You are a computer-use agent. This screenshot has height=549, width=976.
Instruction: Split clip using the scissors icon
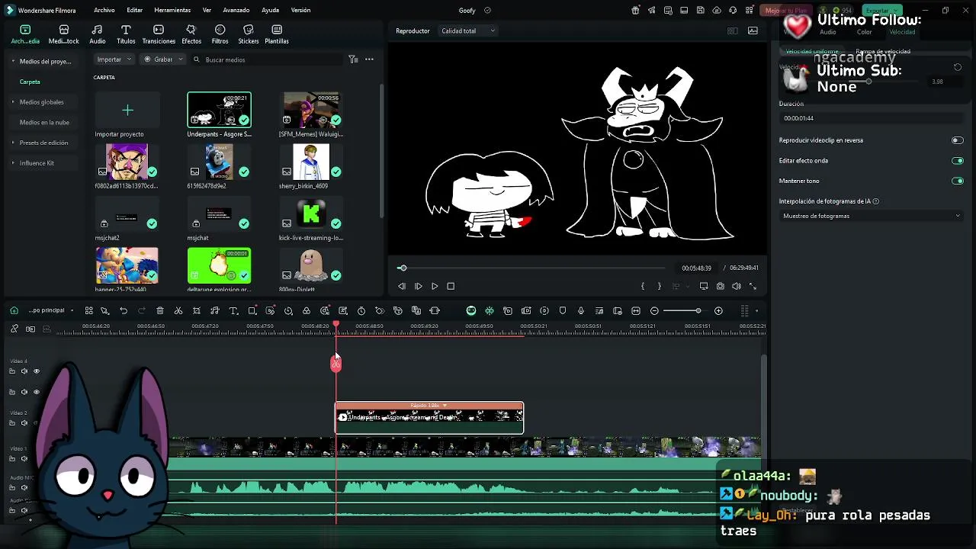click(178, 311)
